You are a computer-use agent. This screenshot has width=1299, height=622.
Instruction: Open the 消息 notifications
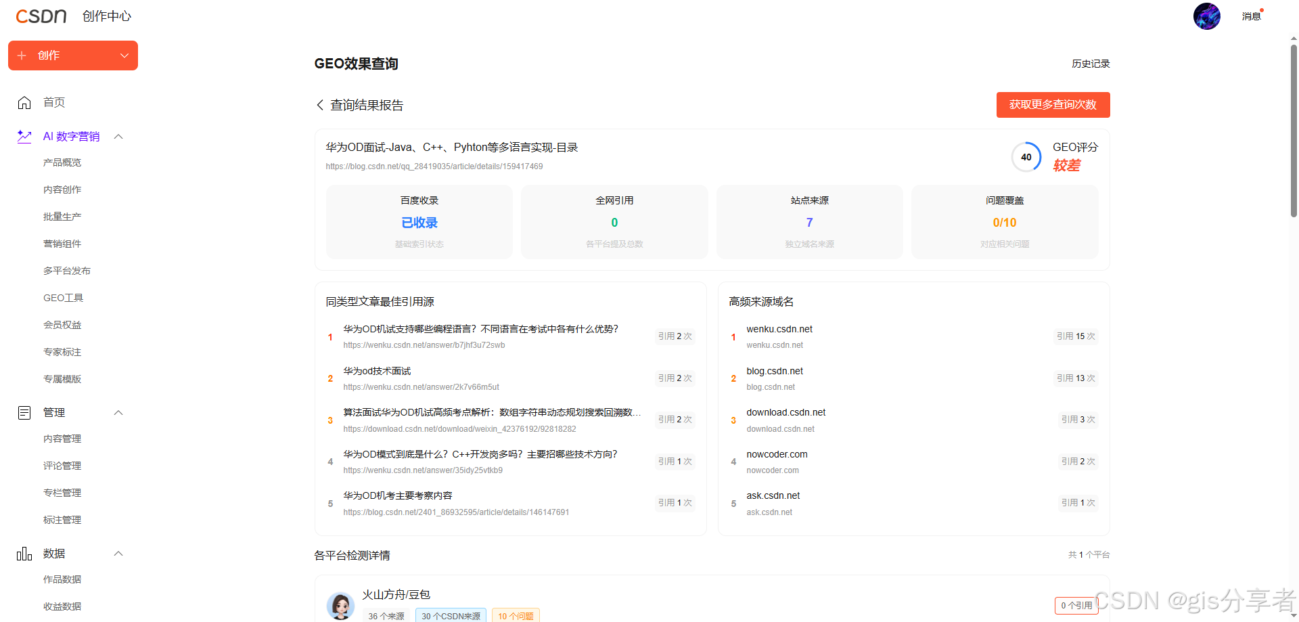click(x=1251, y=16)
